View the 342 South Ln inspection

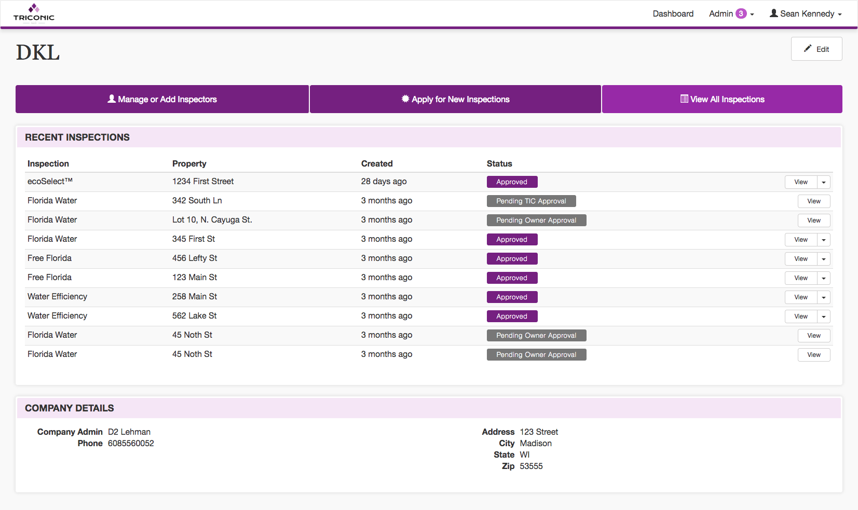pos(814,201)
